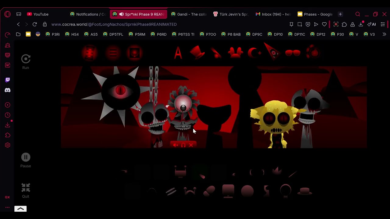The height and width of the screenshot is (219, 390).
Task: Pause the game with the Pause button
Action: 26,157
